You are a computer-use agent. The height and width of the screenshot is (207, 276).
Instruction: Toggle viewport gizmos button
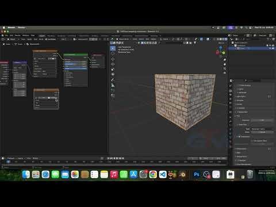pyautogui.click(x=201, y=39)
